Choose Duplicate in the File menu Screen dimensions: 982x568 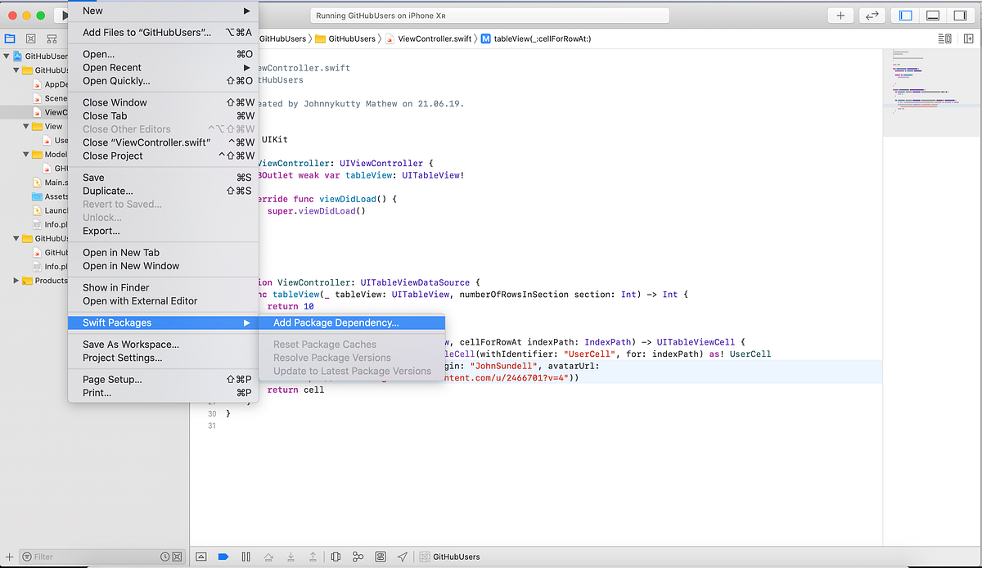click(x=107, y=191)
